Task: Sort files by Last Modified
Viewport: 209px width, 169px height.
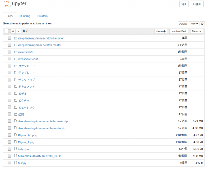Action: (x=178, y=31)
